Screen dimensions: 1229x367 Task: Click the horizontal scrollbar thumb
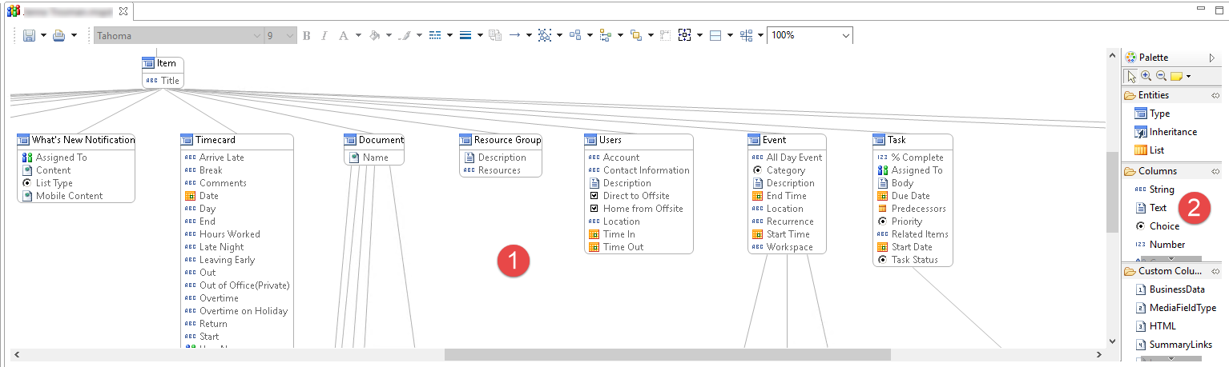click(667, 354)
